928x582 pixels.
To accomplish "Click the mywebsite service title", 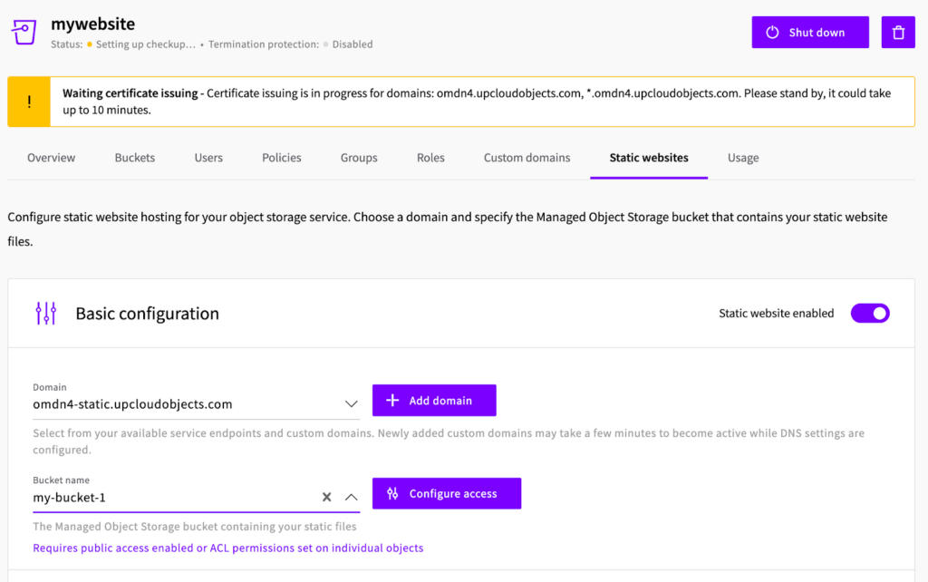I will coord(93,24).
